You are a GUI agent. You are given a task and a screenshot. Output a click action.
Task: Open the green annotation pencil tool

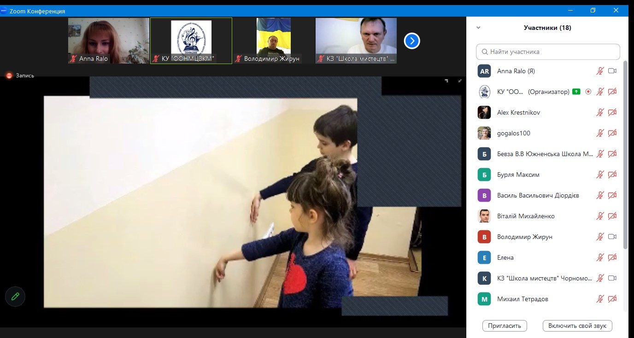tap(15, 297)
